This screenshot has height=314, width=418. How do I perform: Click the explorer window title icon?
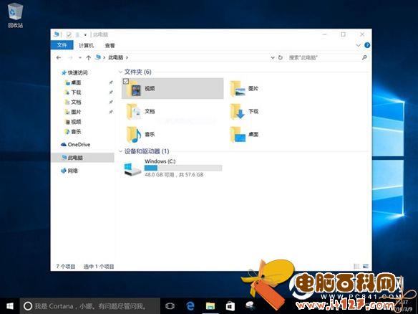point(57,34)
